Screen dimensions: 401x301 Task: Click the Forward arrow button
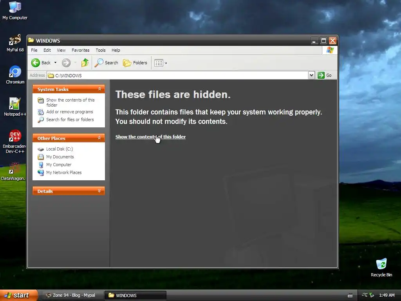tap(66, 63)
